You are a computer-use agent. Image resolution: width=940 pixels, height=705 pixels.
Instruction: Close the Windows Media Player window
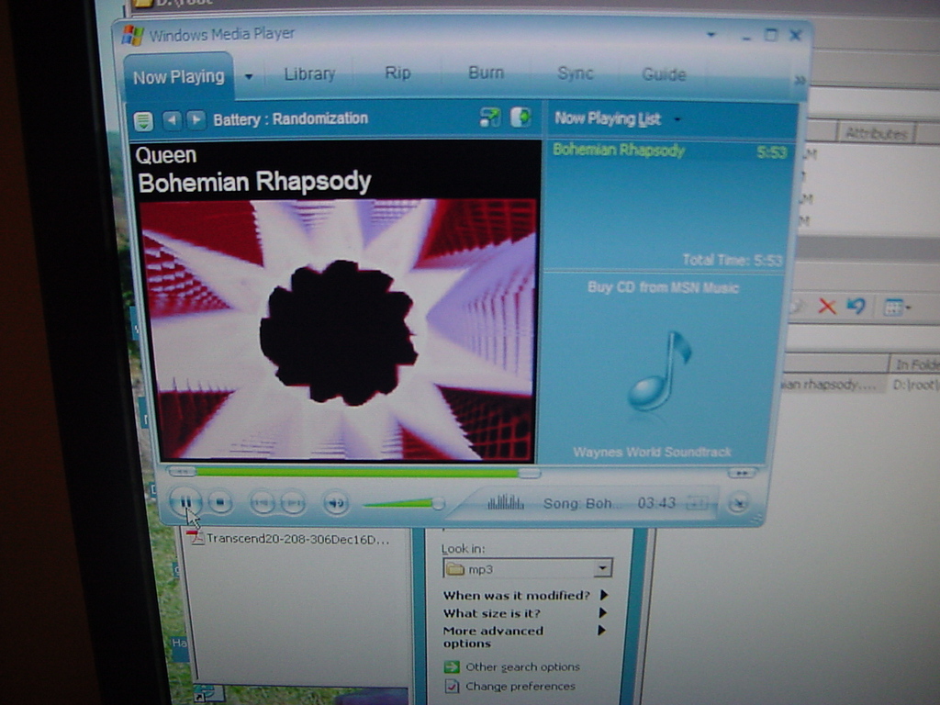[x=796, y=36]
